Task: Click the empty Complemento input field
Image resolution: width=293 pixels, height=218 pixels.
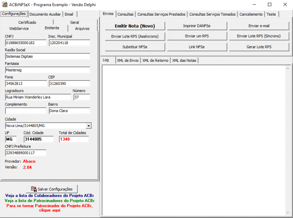Action: (x=26, y=111)
